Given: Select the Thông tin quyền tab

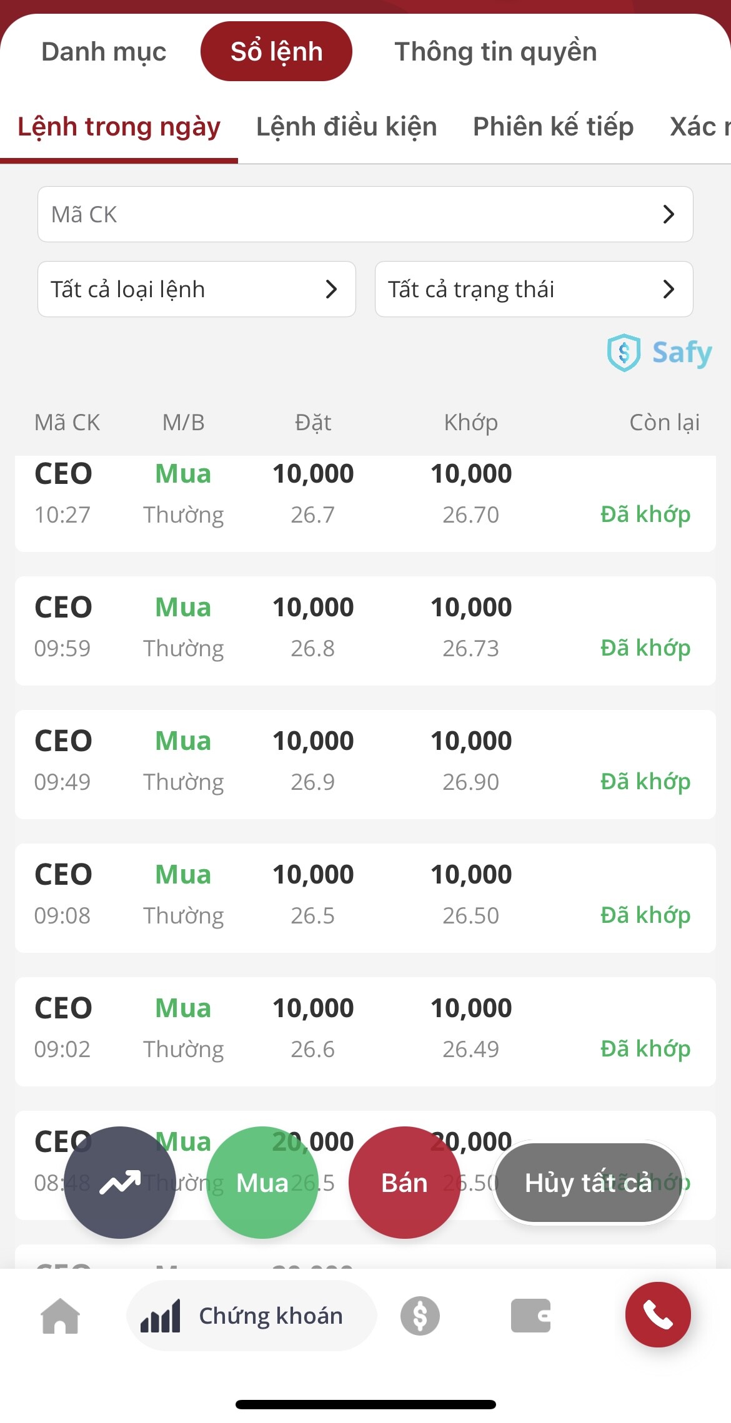Looking at the screenshot, I should [495, 52].
